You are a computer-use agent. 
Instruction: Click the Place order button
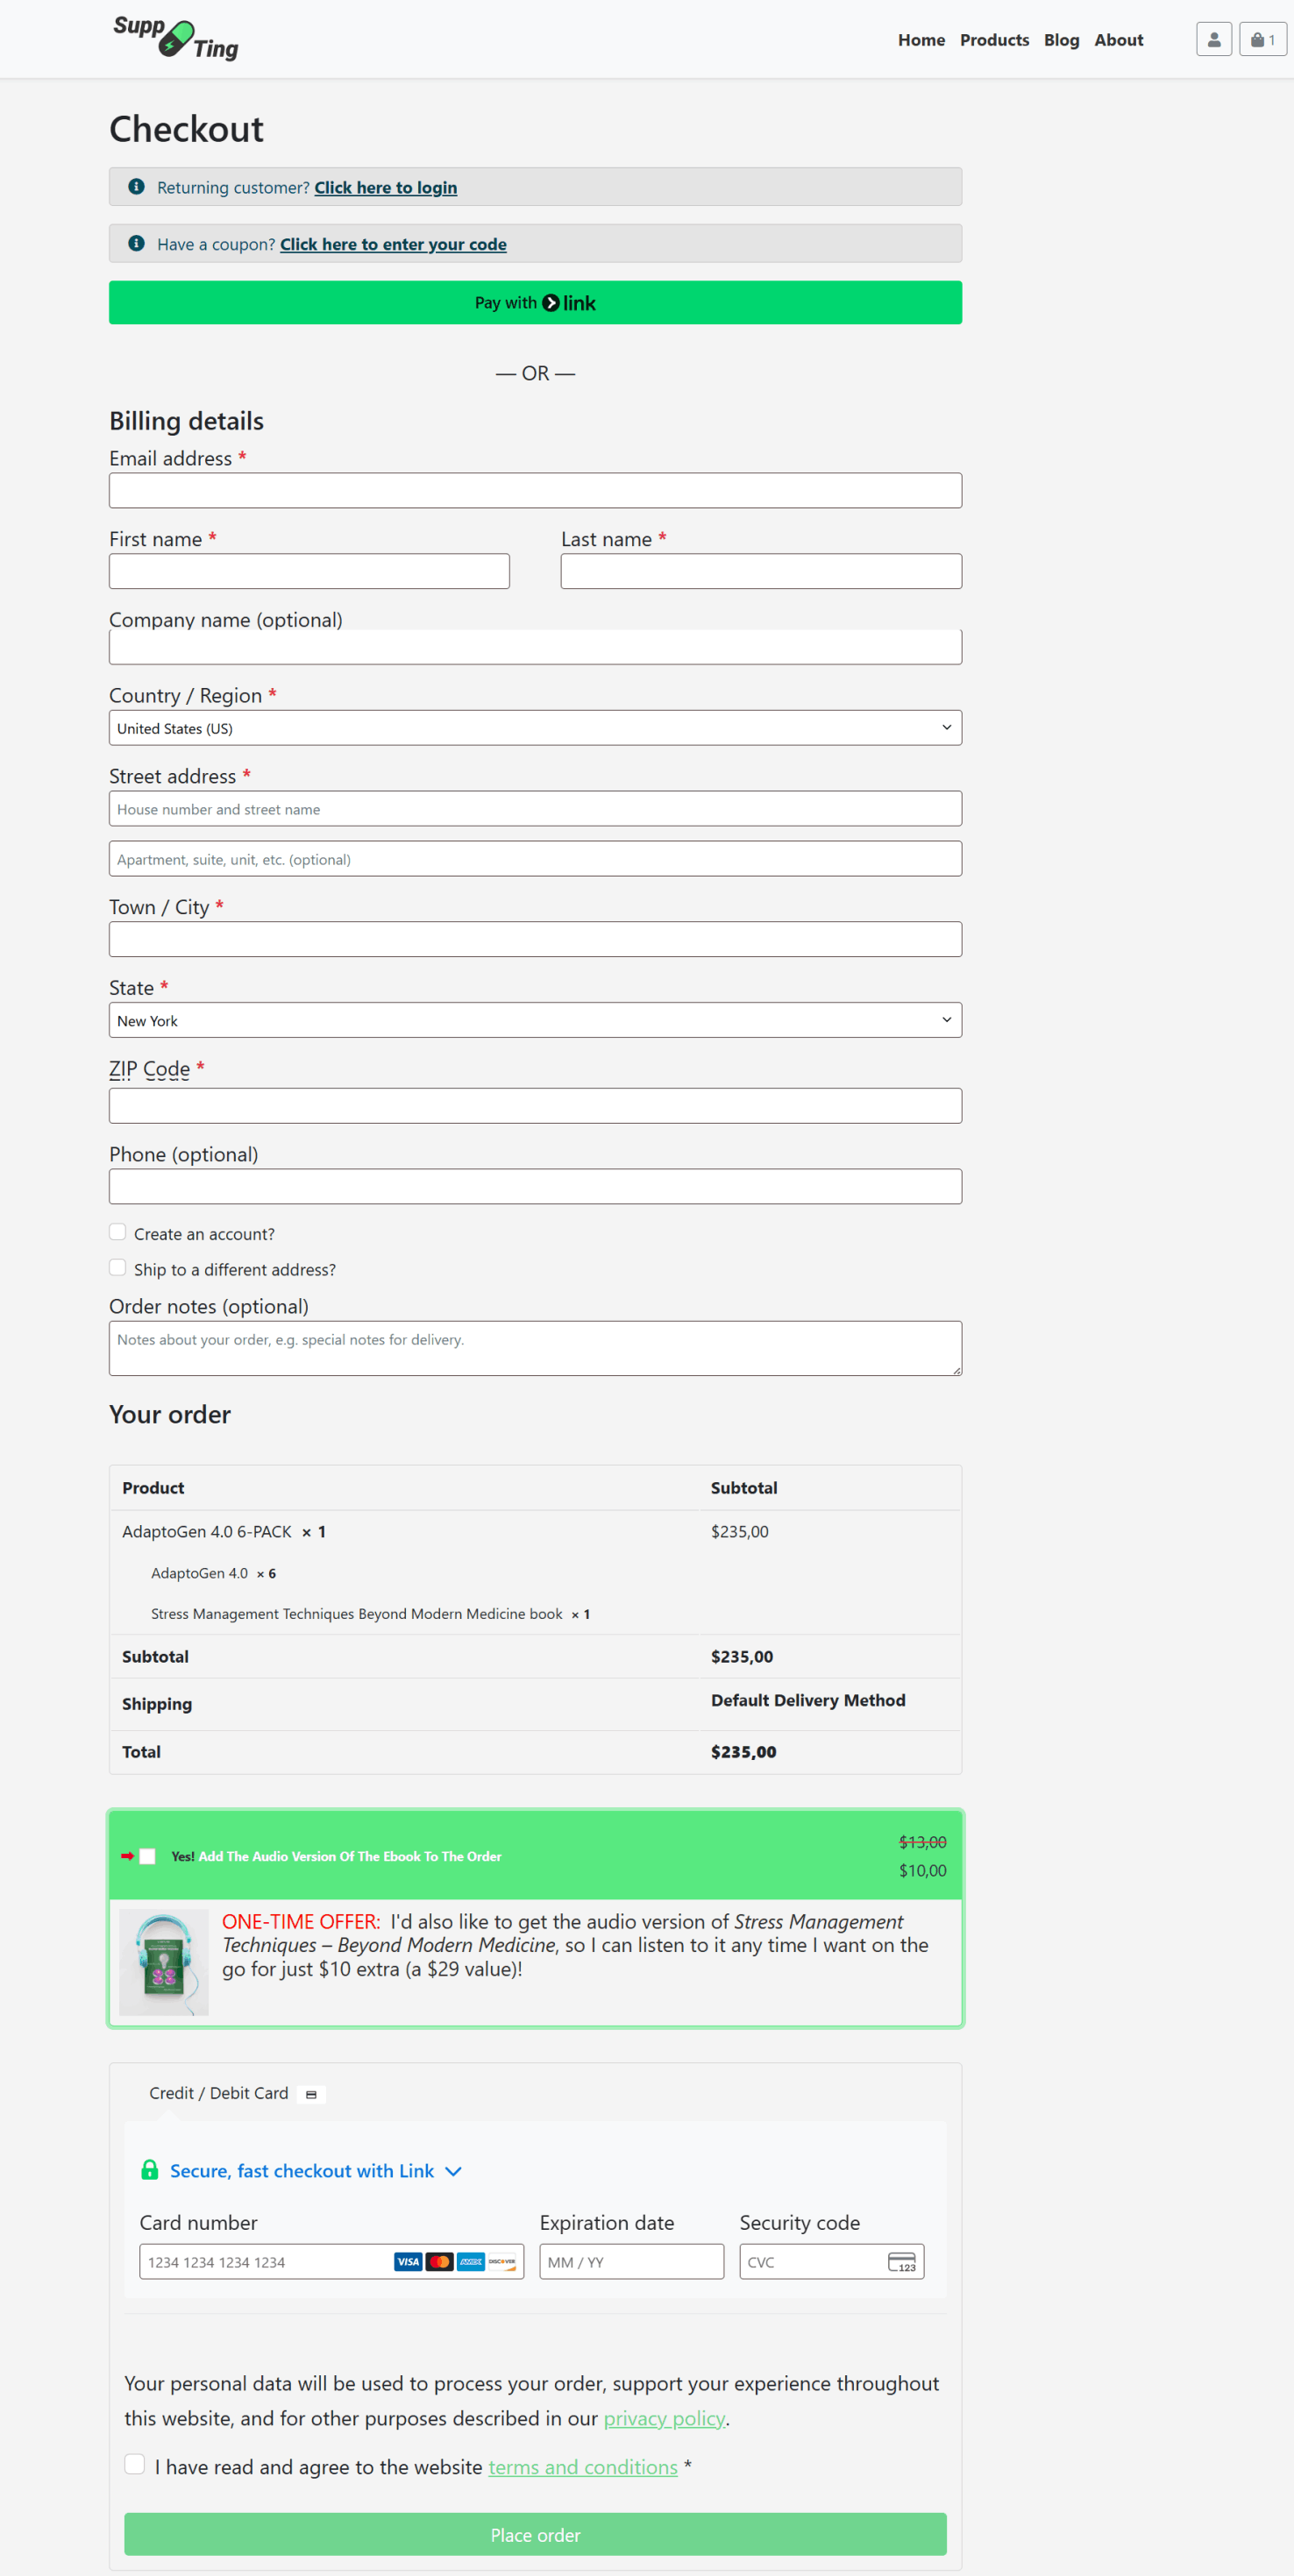pos(535,2534)
